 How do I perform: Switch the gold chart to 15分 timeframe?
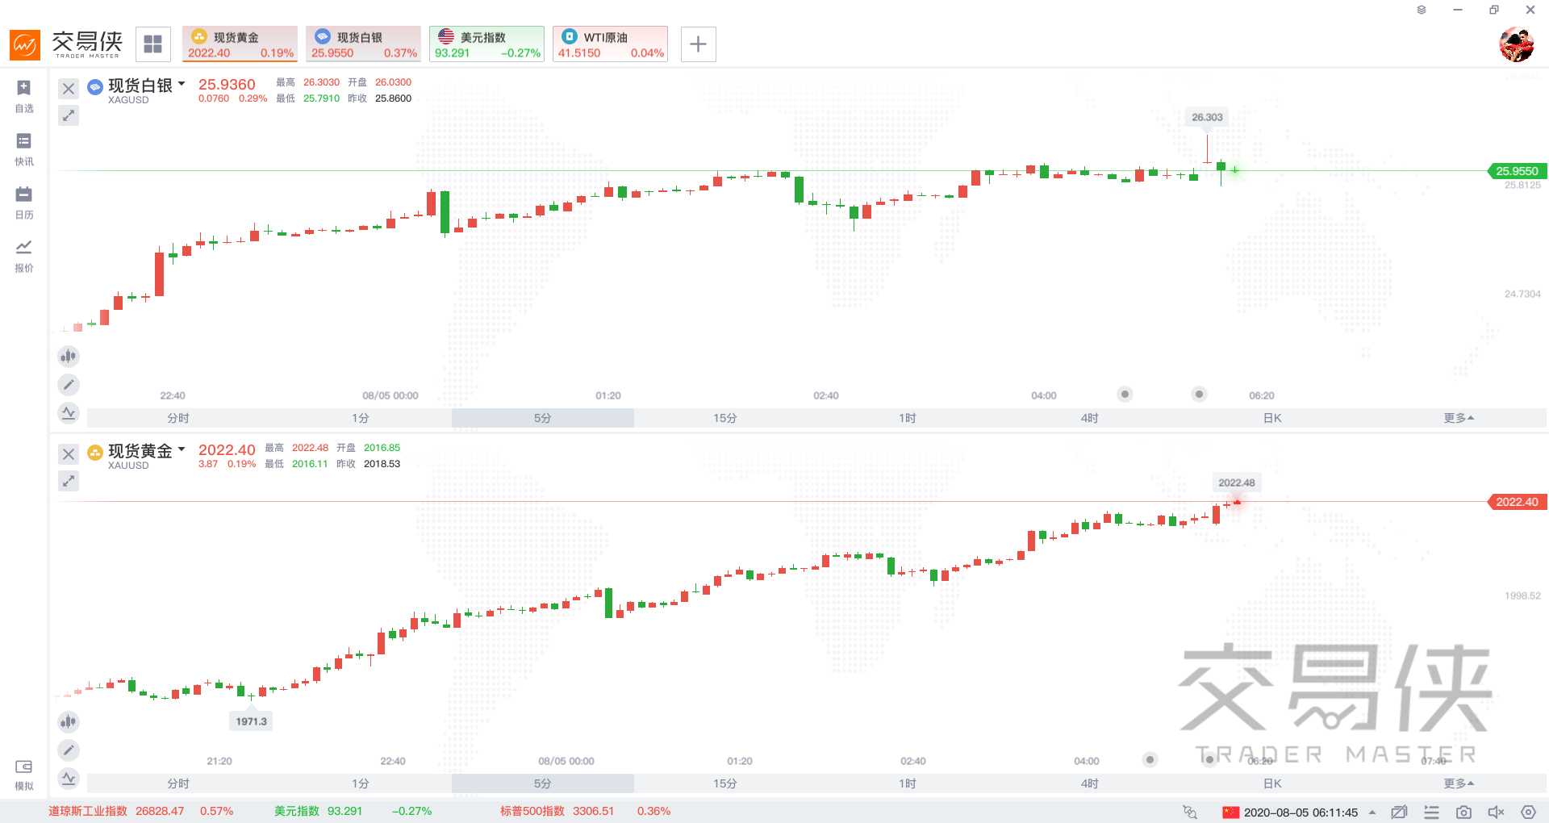[724, 783]
